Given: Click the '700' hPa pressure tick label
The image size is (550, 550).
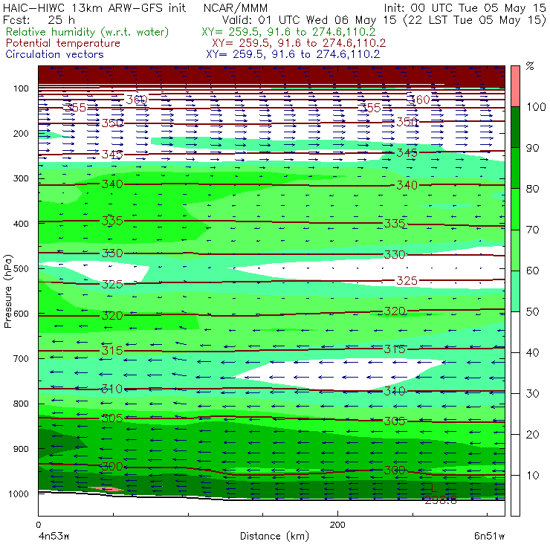Looking at the screenshot, I should [21, 358].
